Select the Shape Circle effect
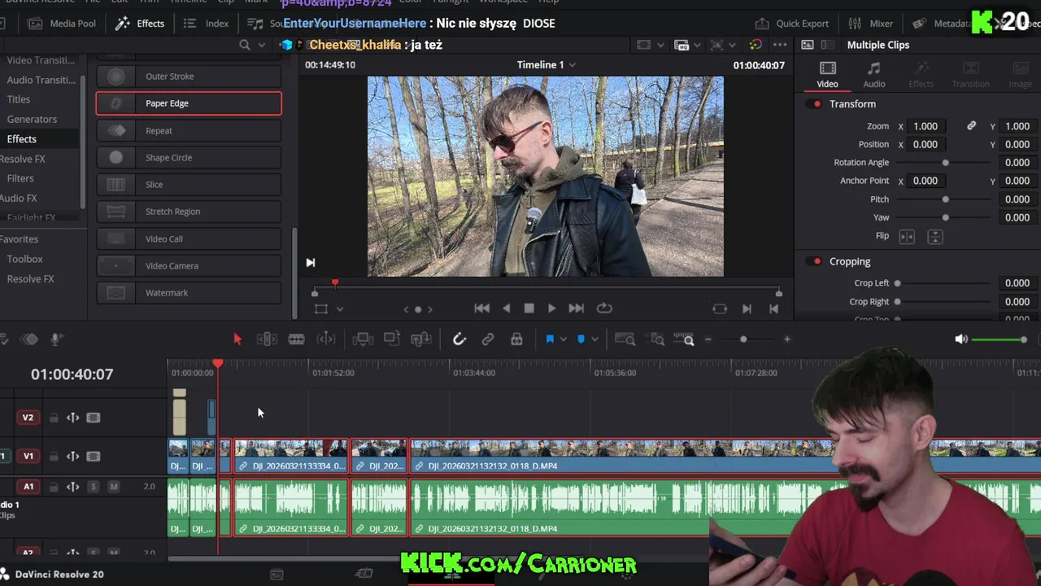This screenshot has width=1041, height=586. click(x=189, y=157)
